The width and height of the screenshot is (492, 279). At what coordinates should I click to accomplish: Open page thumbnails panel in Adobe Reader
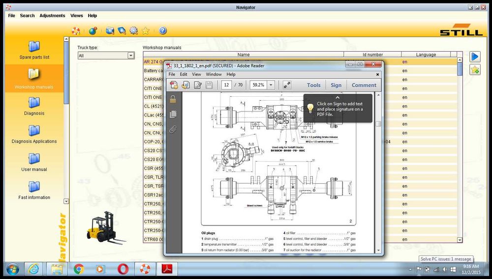click(173, 114)
